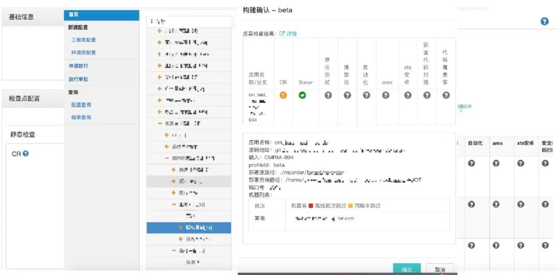The width and height of the screenshot is (559, 275).
Task: Click the 机器名 label in machine list
Action: 299,206
